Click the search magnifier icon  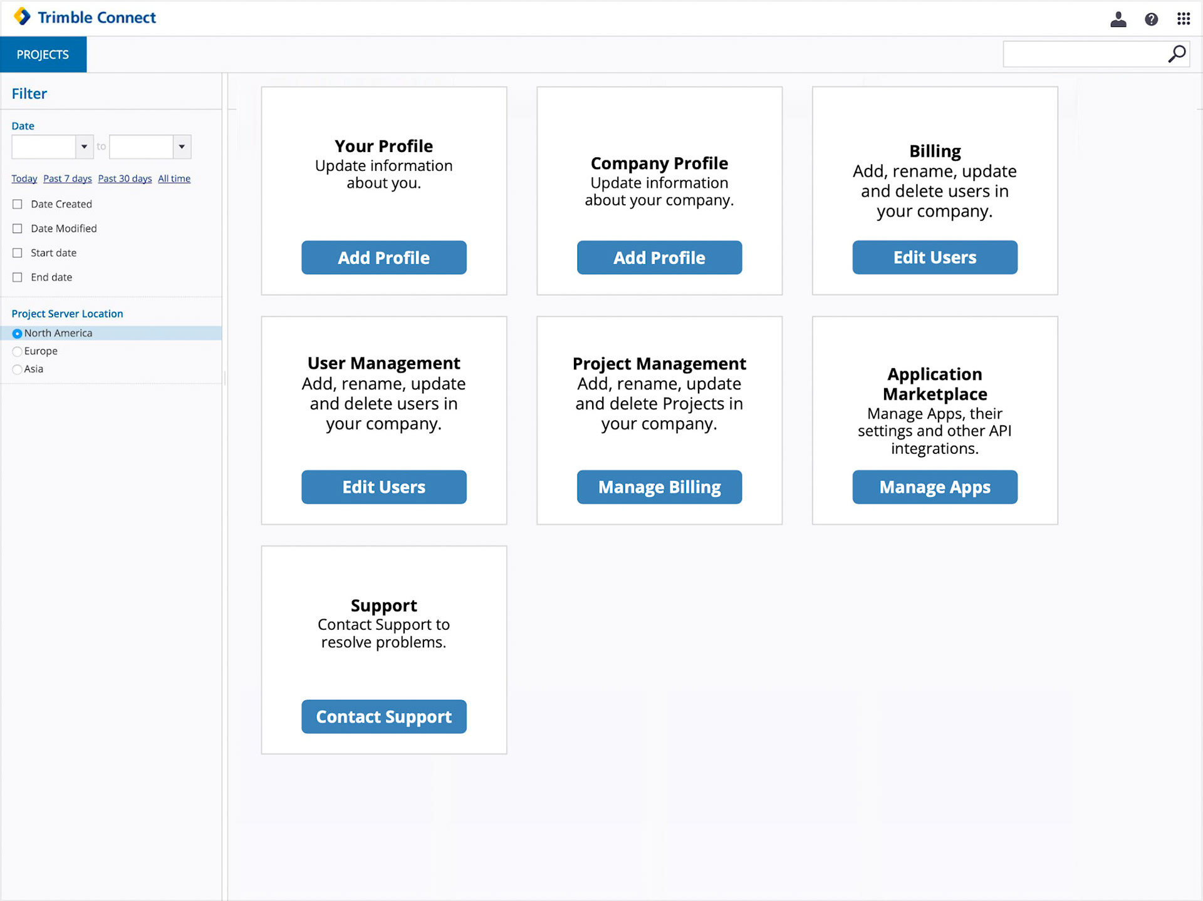[x=1176, y=54]
